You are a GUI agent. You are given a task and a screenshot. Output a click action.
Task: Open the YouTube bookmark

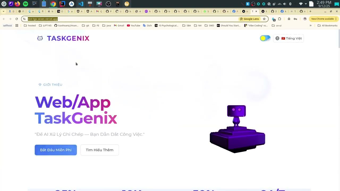[x=134, y=25]
